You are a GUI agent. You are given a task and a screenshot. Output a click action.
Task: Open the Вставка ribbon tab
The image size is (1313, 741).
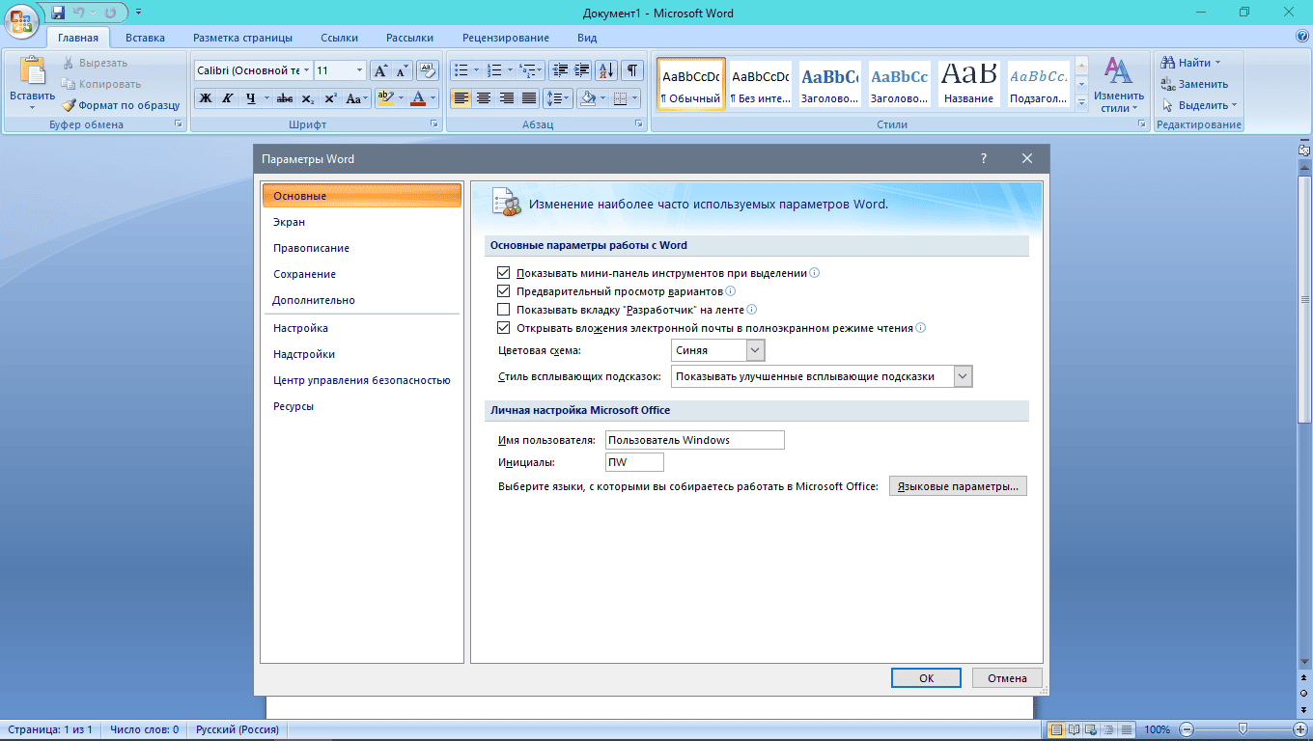point(145,38)
